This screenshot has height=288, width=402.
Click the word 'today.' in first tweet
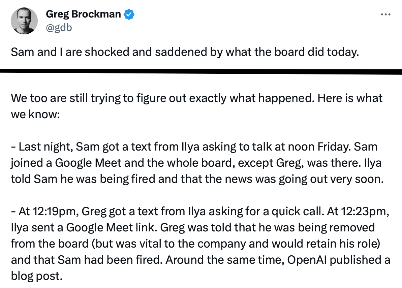point(343,52)
